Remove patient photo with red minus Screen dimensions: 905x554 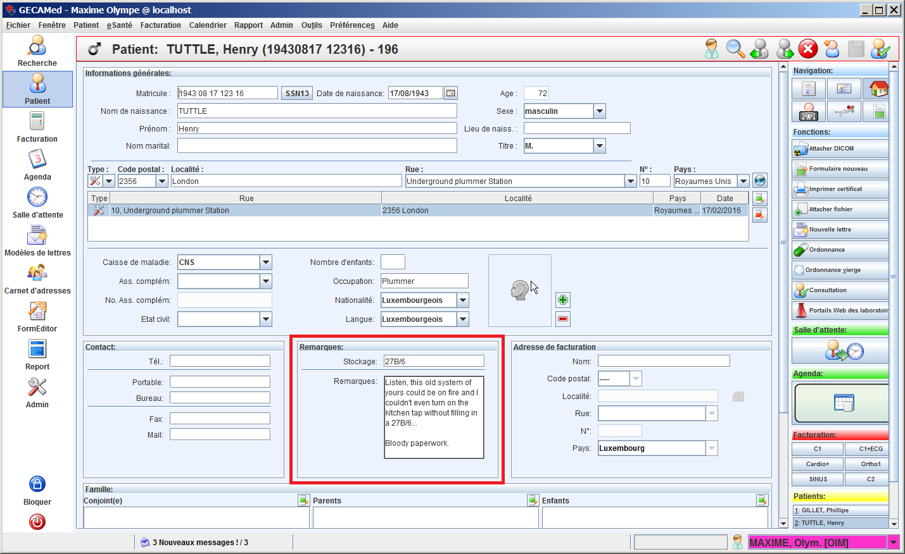point(562,319)
